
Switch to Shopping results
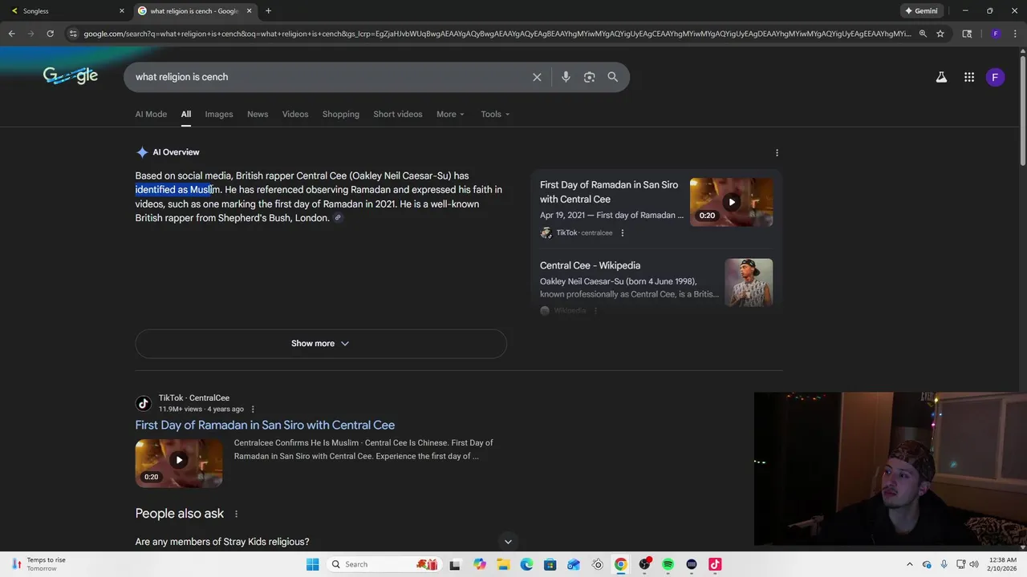(341, 114)
